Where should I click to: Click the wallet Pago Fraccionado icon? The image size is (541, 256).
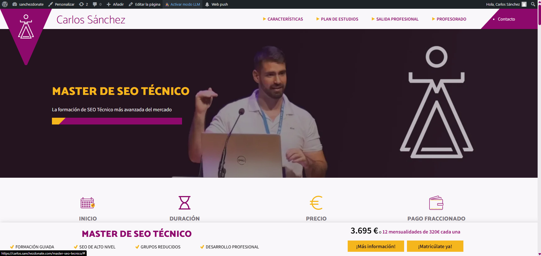[436, 203]
